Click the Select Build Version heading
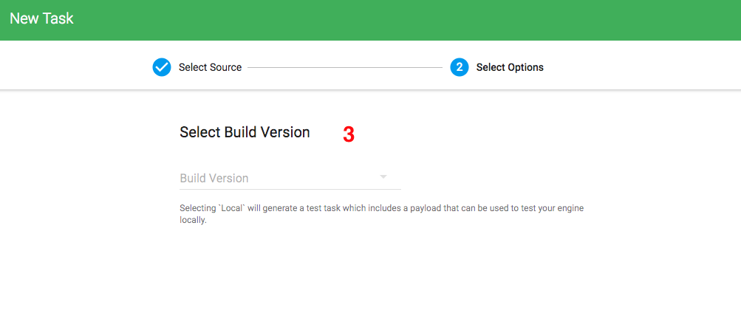Screen dimensions: 741x330 [245, 132]
